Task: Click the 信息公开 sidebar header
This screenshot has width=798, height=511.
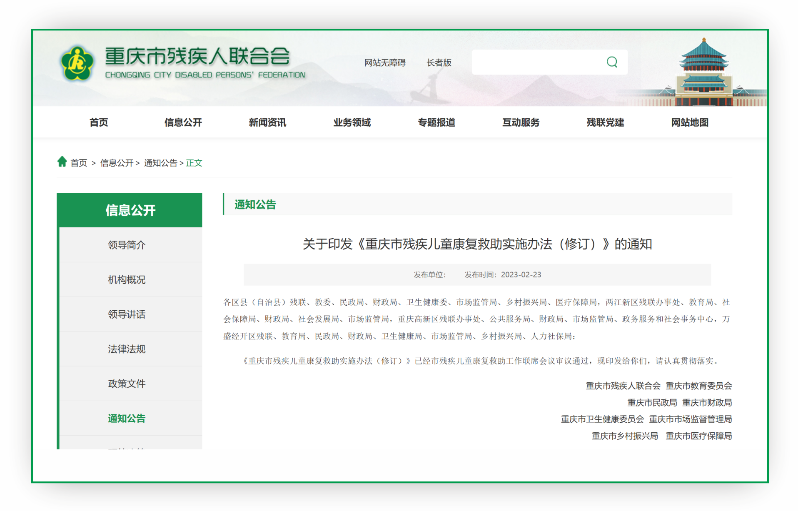Action: (x=130, y=210)
